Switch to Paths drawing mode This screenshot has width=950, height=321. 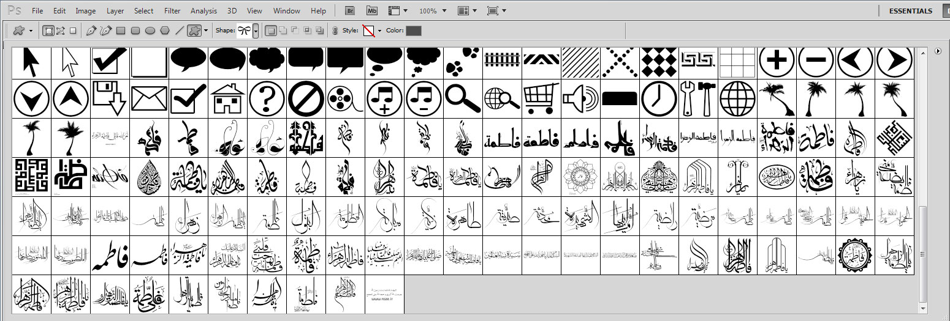pos(61,30)
